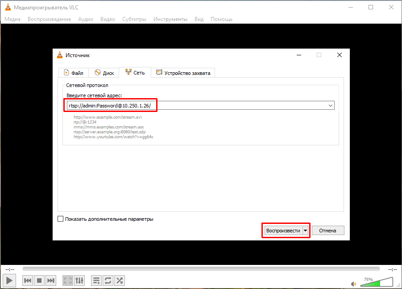This screenshot has width=402, height=289.
Task: Enable Показать дополнительные параметры checkbox
Action: [61, 219]
